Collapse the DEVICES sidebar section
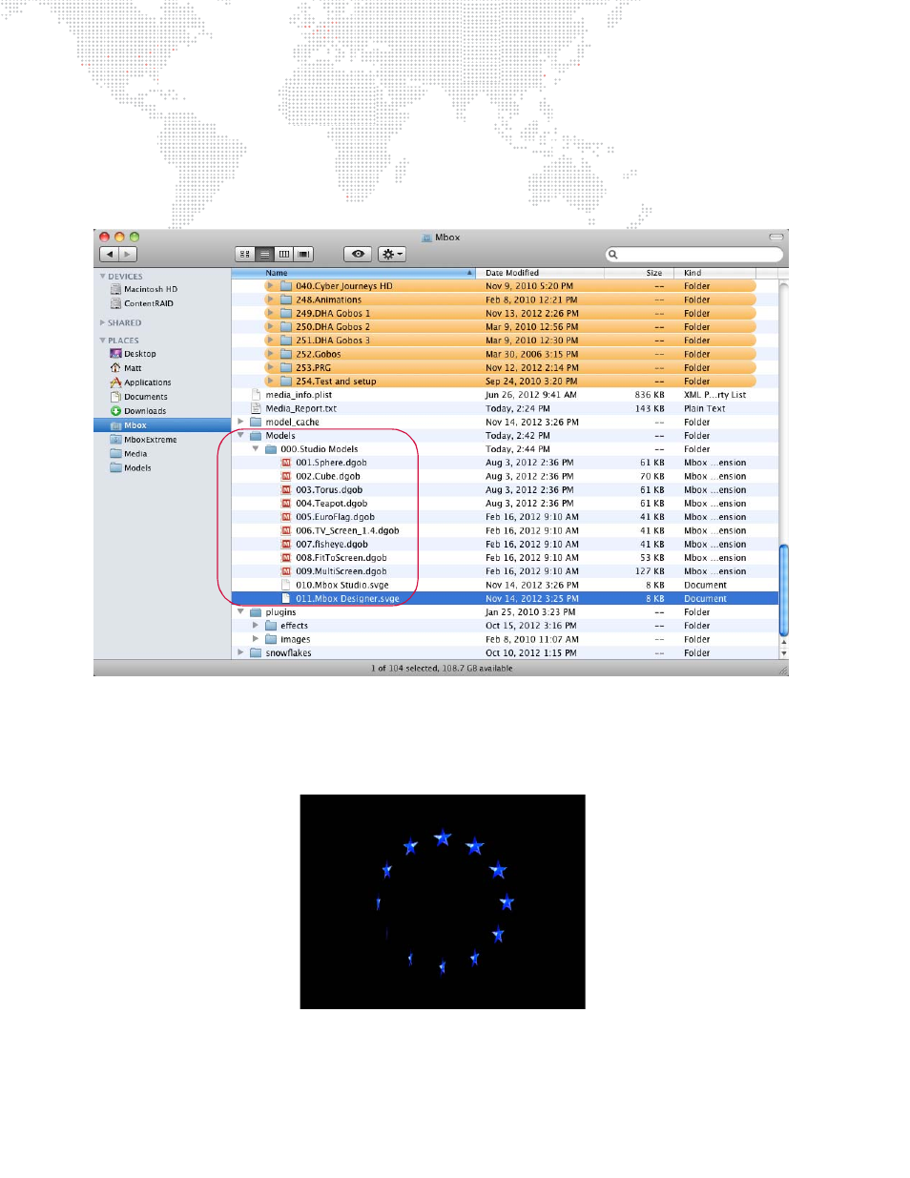The height and width of the screenshot is (1178, 910). [103, 277]
